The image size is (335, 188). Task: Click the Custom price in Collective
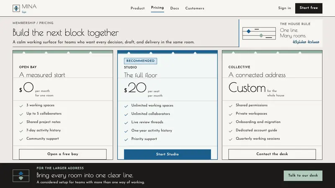tap(247, 88)
